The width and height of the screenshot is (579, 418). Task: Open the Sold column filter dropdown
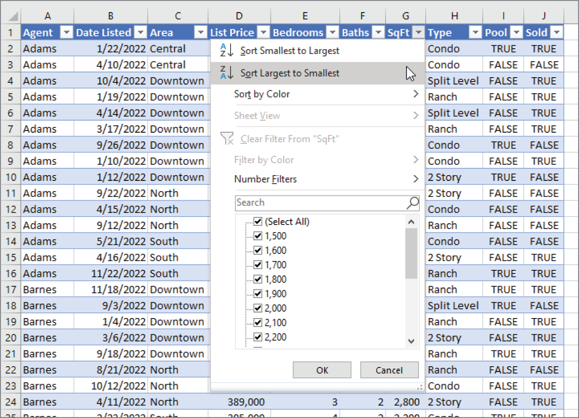click(557, 32)
